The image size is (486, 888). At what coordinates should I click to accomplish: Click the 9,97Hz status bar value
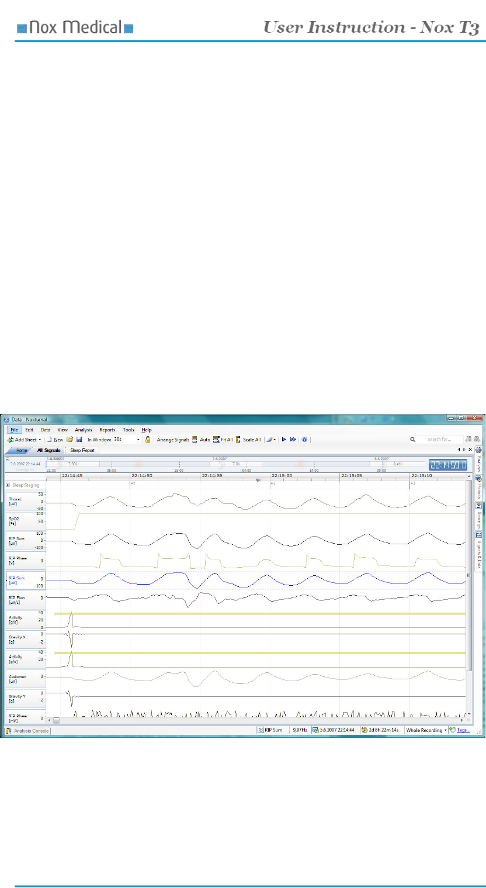(299, 730)
